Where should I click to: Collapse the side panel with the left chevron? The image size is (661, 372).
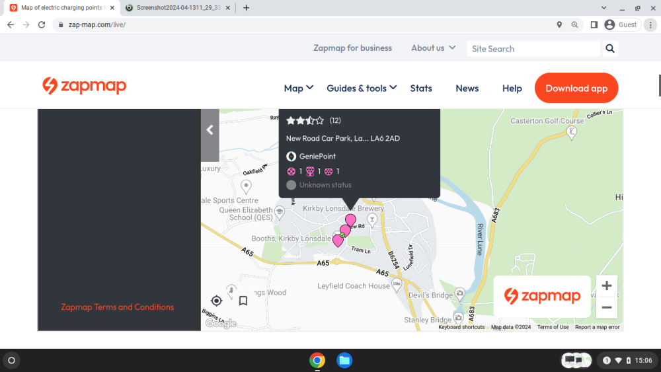(x=210, y=130)
